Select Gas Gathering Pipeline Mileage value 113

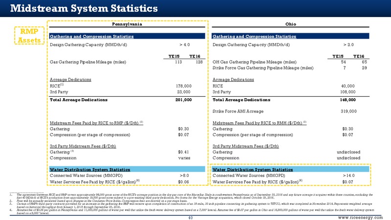tap(178, 62)
